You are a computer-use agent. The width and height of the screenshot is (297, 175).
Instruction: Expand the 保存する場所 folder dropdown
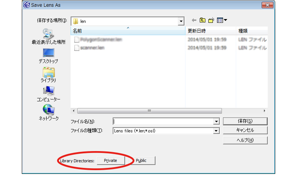181,21
